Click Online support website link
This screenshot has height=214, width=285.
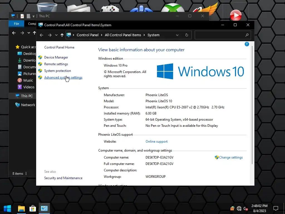point(156,142)
